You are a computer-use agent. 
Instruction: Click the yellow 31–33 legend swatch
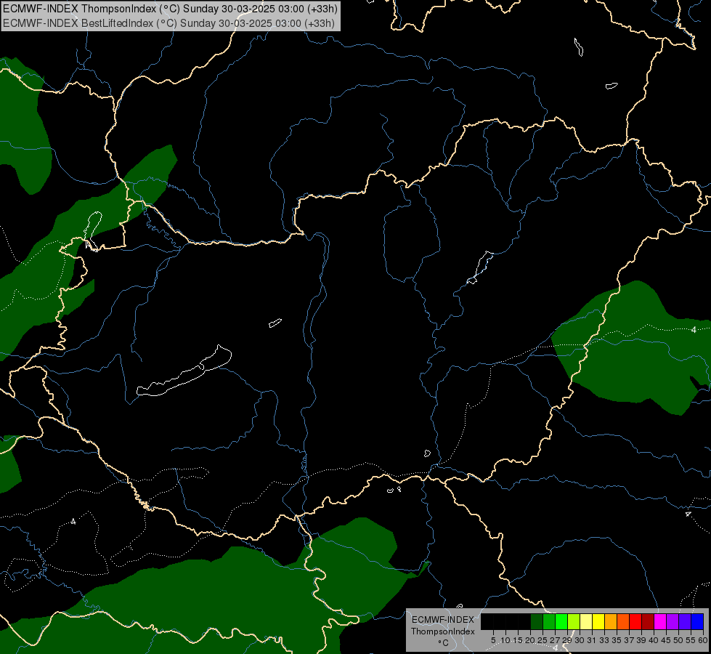coord(598,621)
